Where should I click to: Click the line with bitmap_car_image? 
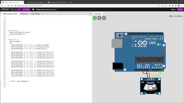30,45
